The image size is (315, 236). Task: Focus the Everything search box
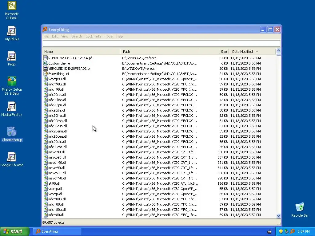[x=161, y=43]
